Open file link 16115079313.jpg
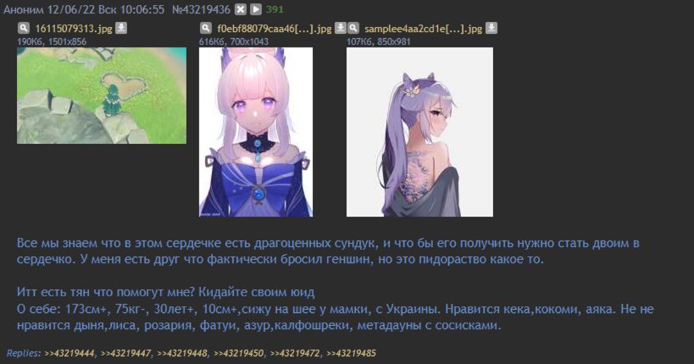 coord(74,29)
